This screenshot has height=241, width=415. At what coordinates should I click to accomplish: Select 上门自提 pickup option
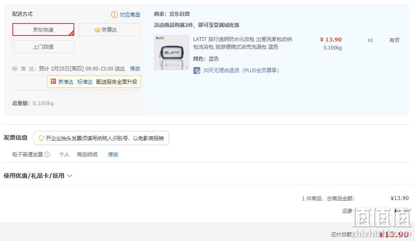pos(43,47)
